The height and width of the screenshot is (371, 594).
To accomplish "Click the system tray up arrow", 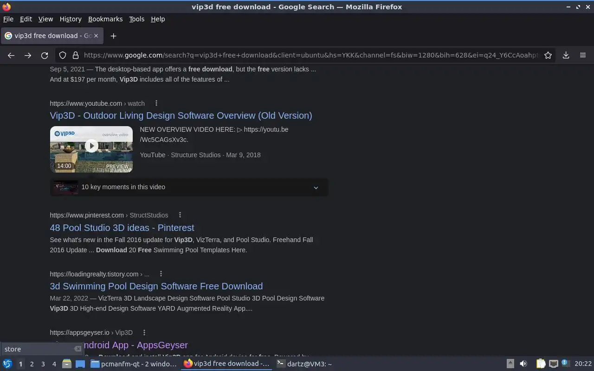I will coord(510,364).
